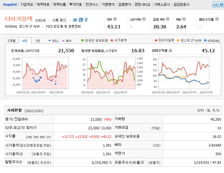The height and width of the screenshot is (173, 224).
Task: Open the 컨센서스 tab
Action: coord(92,4)
